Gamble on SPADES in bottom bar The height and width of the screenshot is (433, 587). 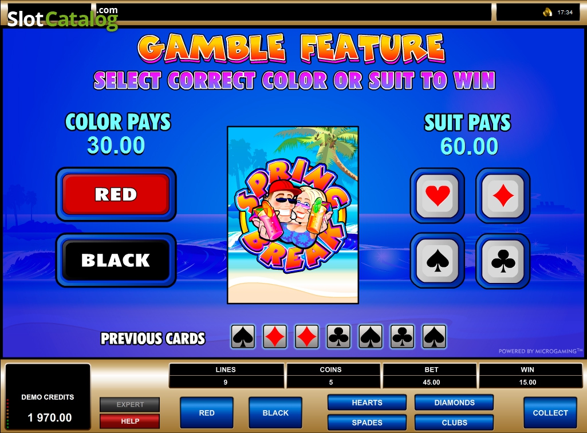(x=367, y=422)
